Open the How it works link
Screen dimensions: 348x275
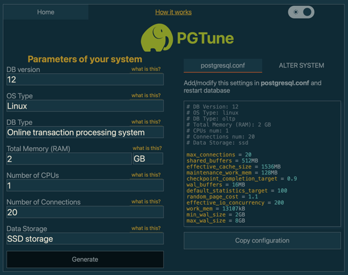point(173,12)
